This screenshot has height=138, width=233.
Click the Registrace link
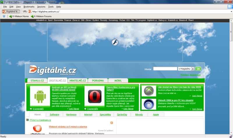pos(195,75)
